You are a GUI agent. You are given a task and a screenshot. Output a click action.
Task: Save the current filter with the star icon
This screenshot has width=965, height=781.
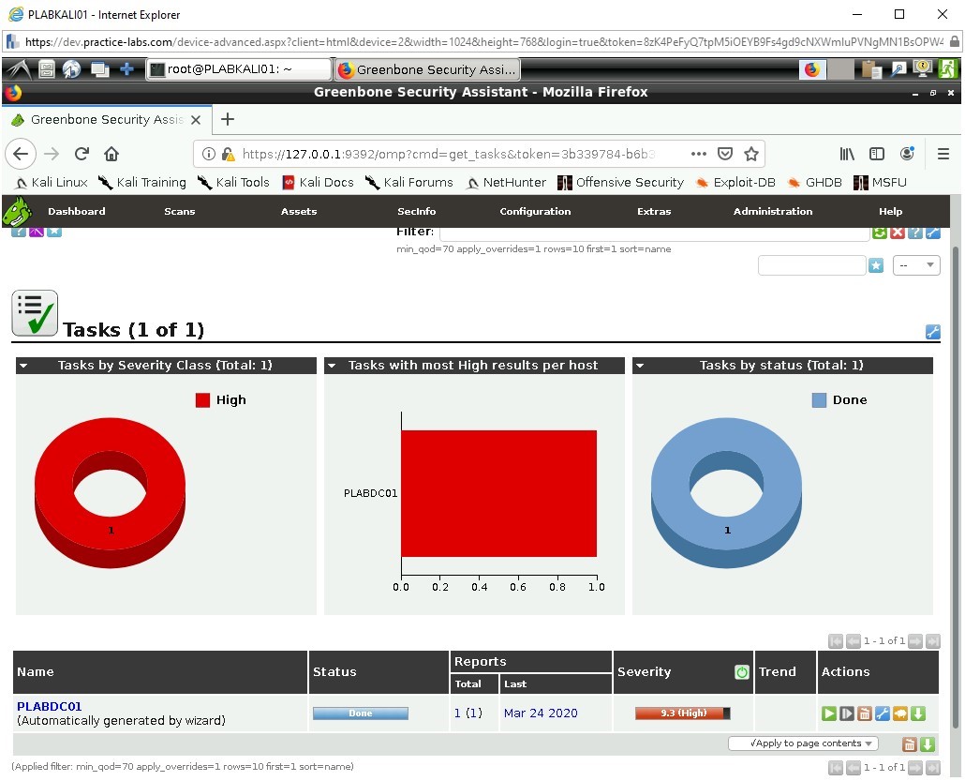[876, 265]
